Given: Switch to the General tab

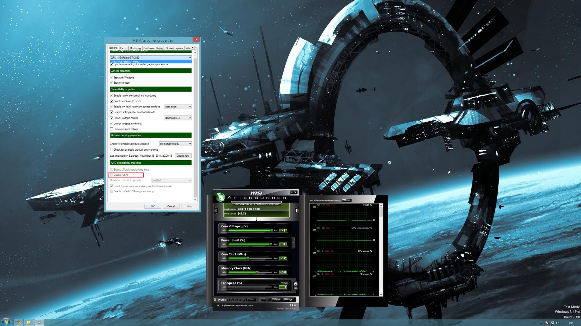Looking at the screenshot, I should 113,48.
